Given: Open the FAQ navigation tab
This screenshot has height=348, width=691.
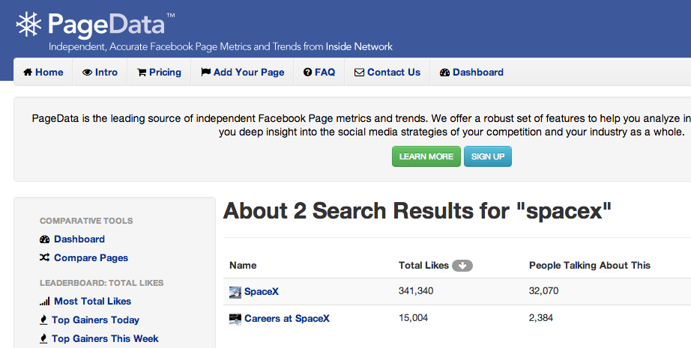Looking at the screenshot, I should coord(319,72).
